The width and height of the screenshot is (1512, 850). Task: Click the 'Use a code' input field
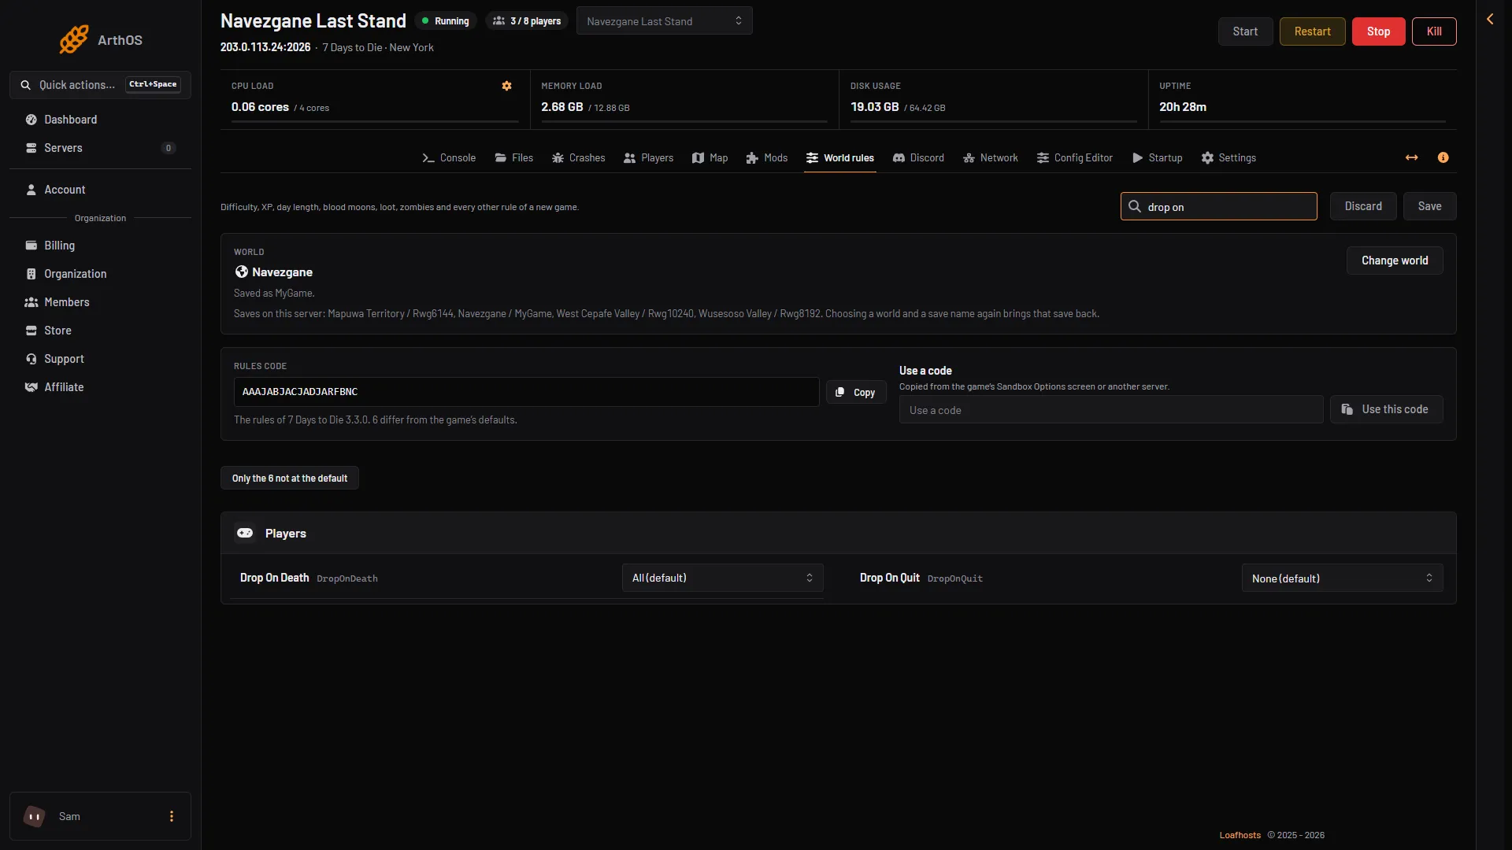[x=1111, y=409]
